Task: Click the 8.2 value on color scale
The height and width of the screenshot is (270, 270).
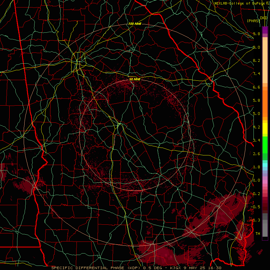Action: [256, 60]
